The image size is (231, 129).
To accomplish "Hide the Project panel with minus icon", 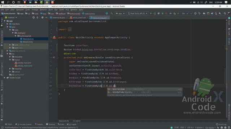I will (x=46, y=18).
